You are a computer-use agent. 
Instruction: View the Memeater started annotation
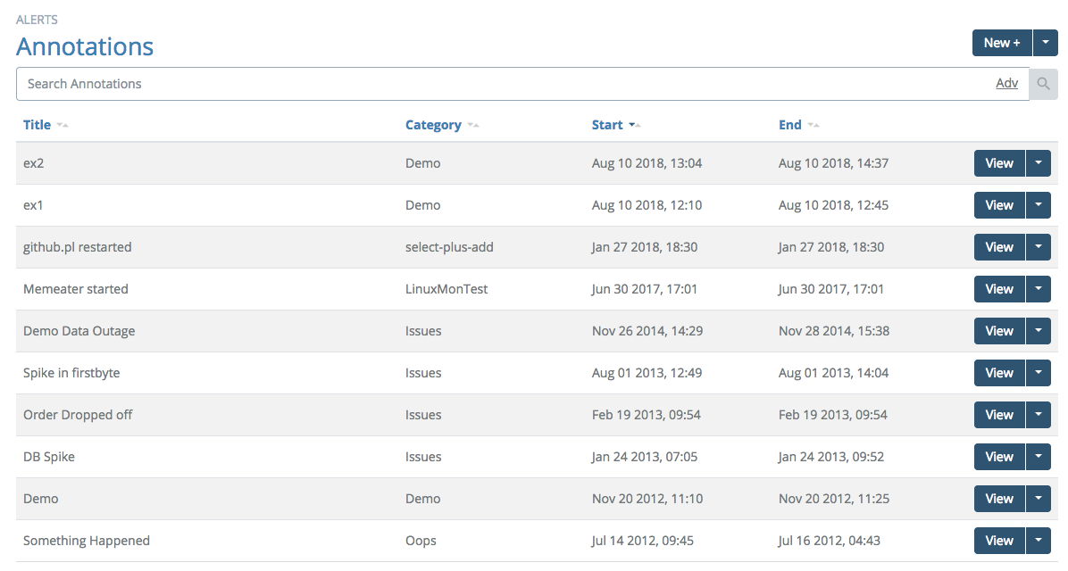[998, 289]
